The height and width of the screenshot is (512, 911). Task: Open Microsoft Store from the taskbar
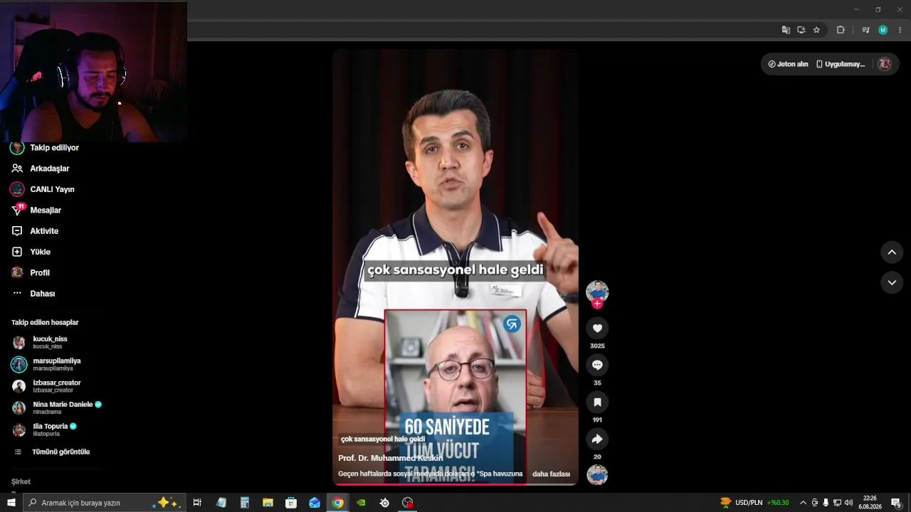click(x=291, y=503)
